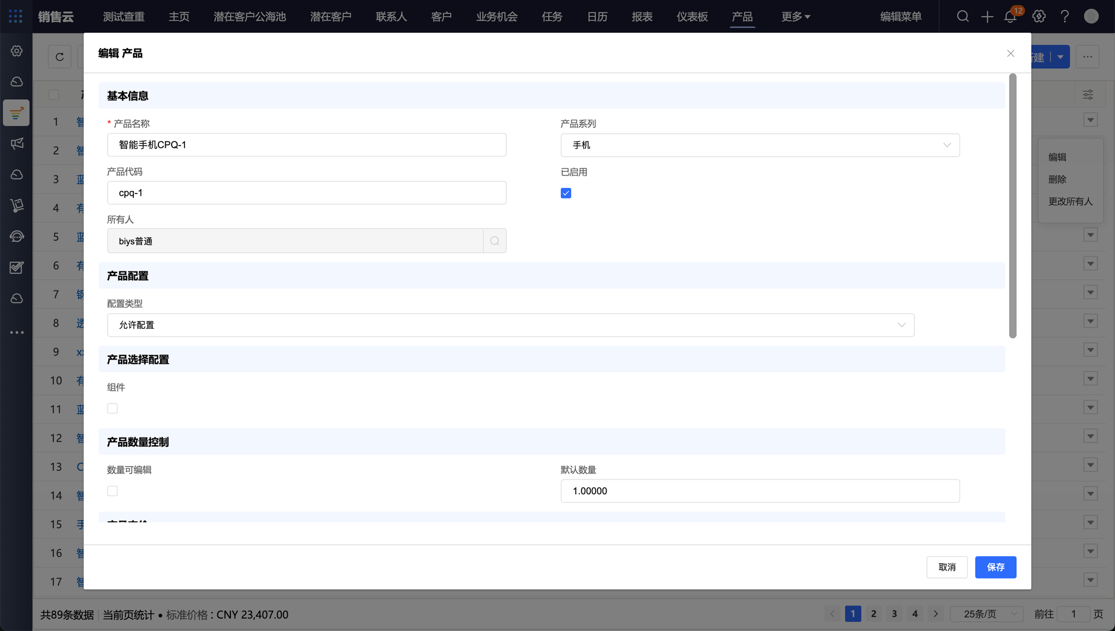Open the headset support sidebar icon
The height and width of the screenshot is (631, 1115).
tap(17, 236)
